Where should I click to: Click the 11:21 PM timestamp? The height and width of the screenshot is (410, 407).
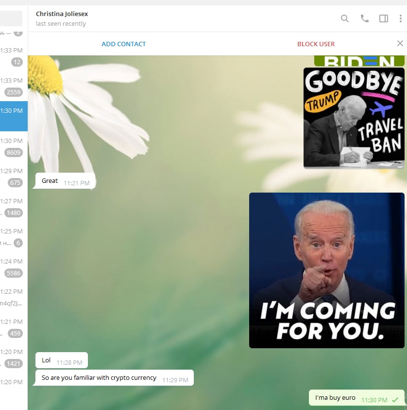click(76, 183)
